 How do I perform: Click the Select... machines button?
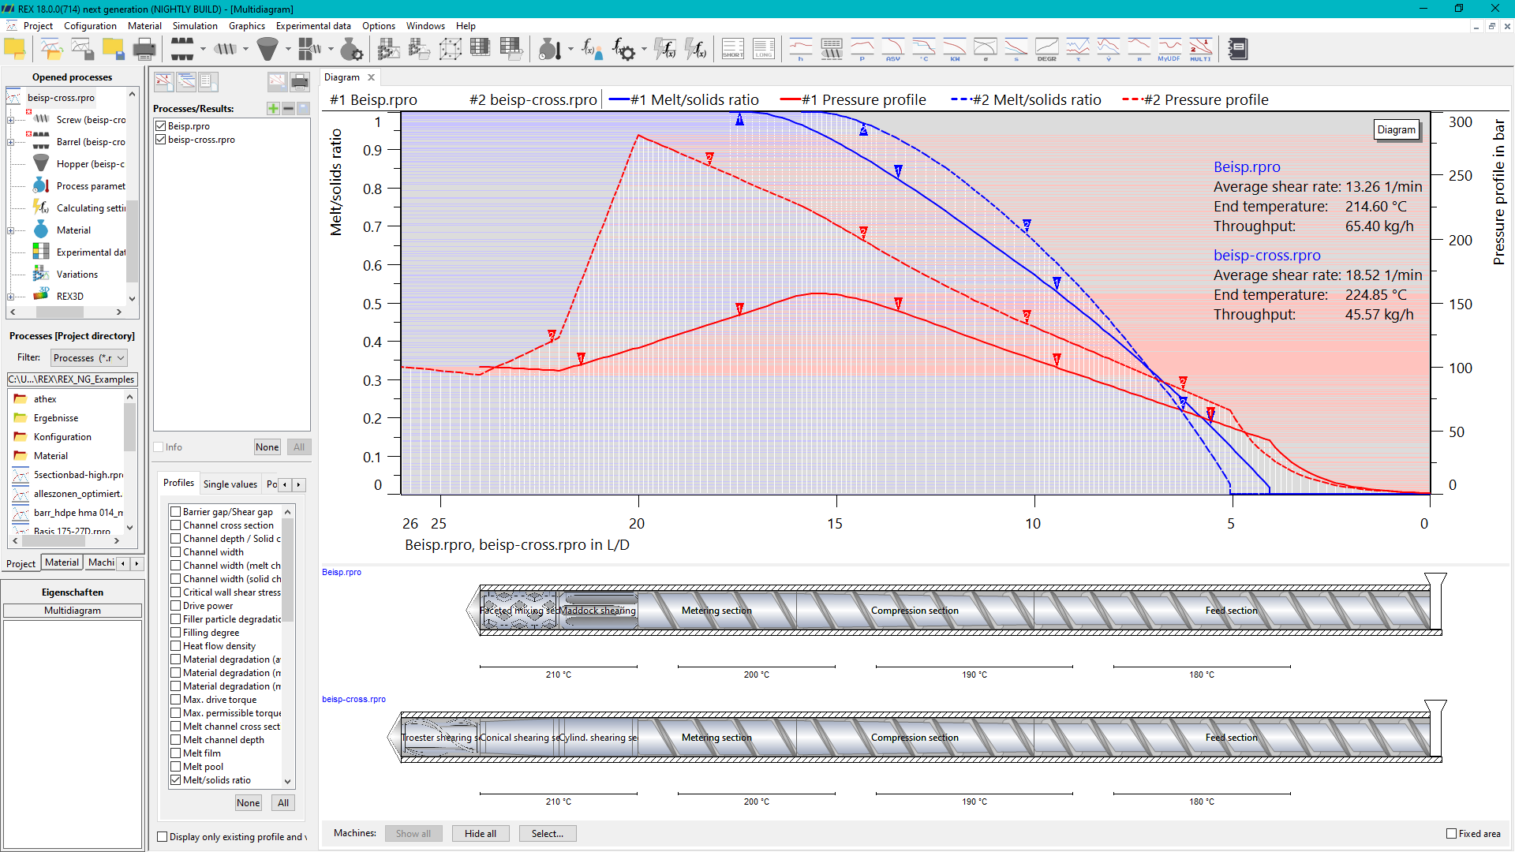pyautogui.click(x=548, y=834)
